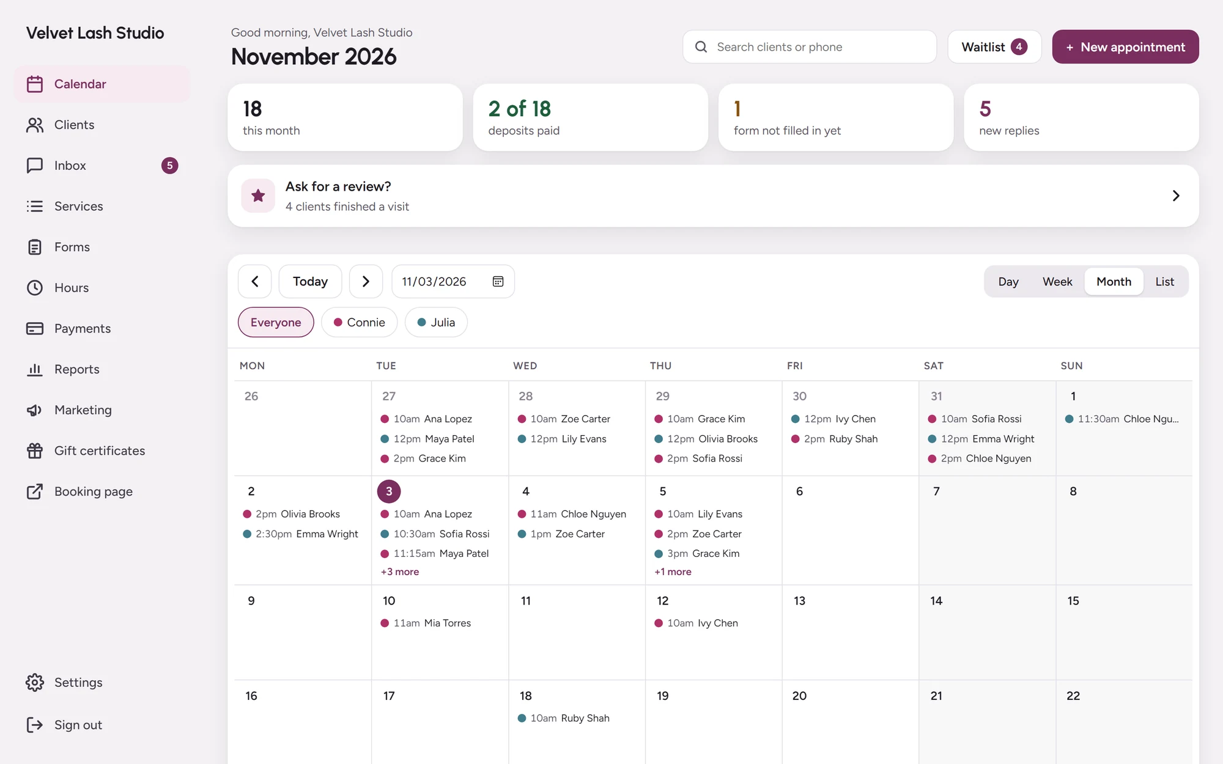Open the Marketing megaphone icon
This screenshot has height=764, width=1223.
(35, 410)
